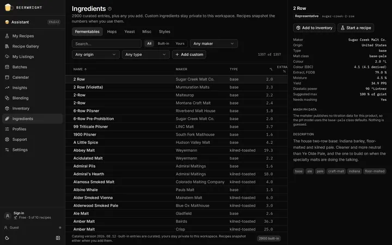This screenshot has height=245, width=392.
Task: Select the 99 Triticale Pilsner row
Action: (176, 126)
